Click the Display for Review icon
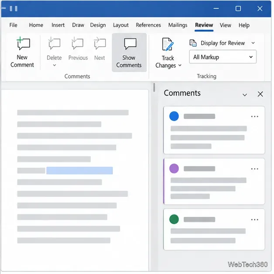Screen dimensions: 274x274 click(x=193, y=43)
